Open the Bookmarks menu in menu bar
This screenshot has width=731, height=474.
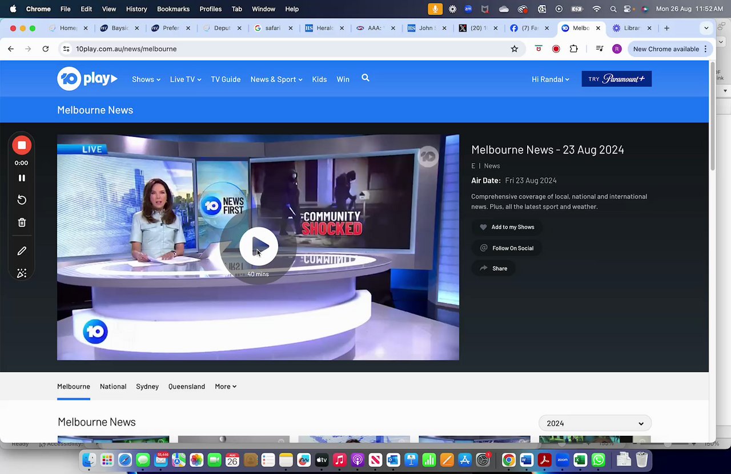[173, 9]
